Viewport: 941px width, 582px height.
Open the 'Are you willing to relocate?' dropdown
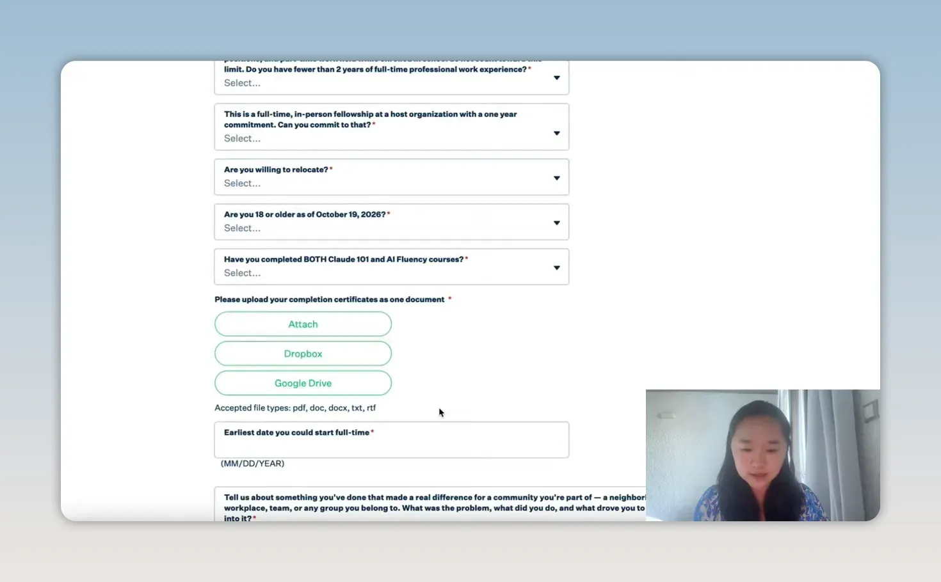[391, 177]
